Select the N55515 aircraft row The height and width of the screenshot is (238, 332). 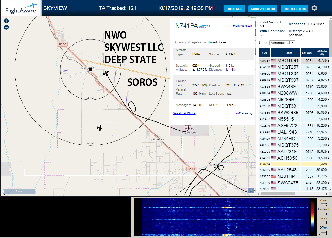(294, 119)
